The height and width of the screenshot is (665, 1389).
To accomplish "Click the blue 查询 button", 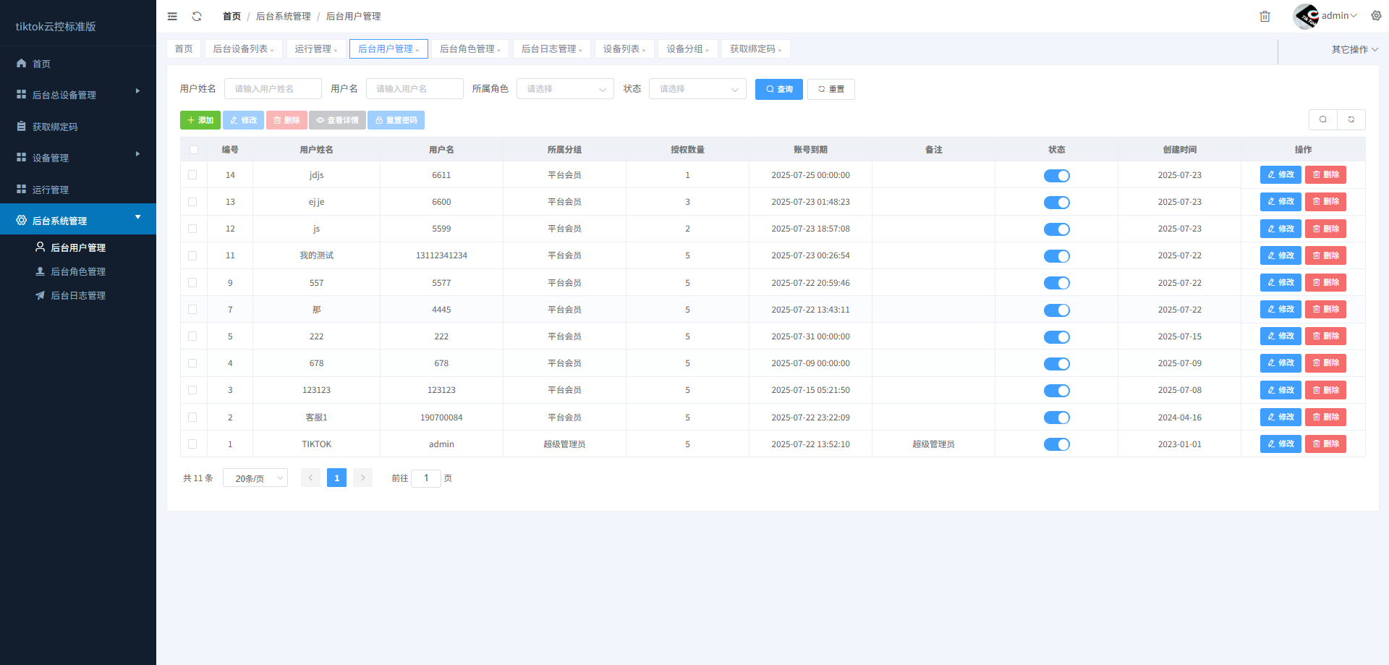I will click(x=778, y=89).
